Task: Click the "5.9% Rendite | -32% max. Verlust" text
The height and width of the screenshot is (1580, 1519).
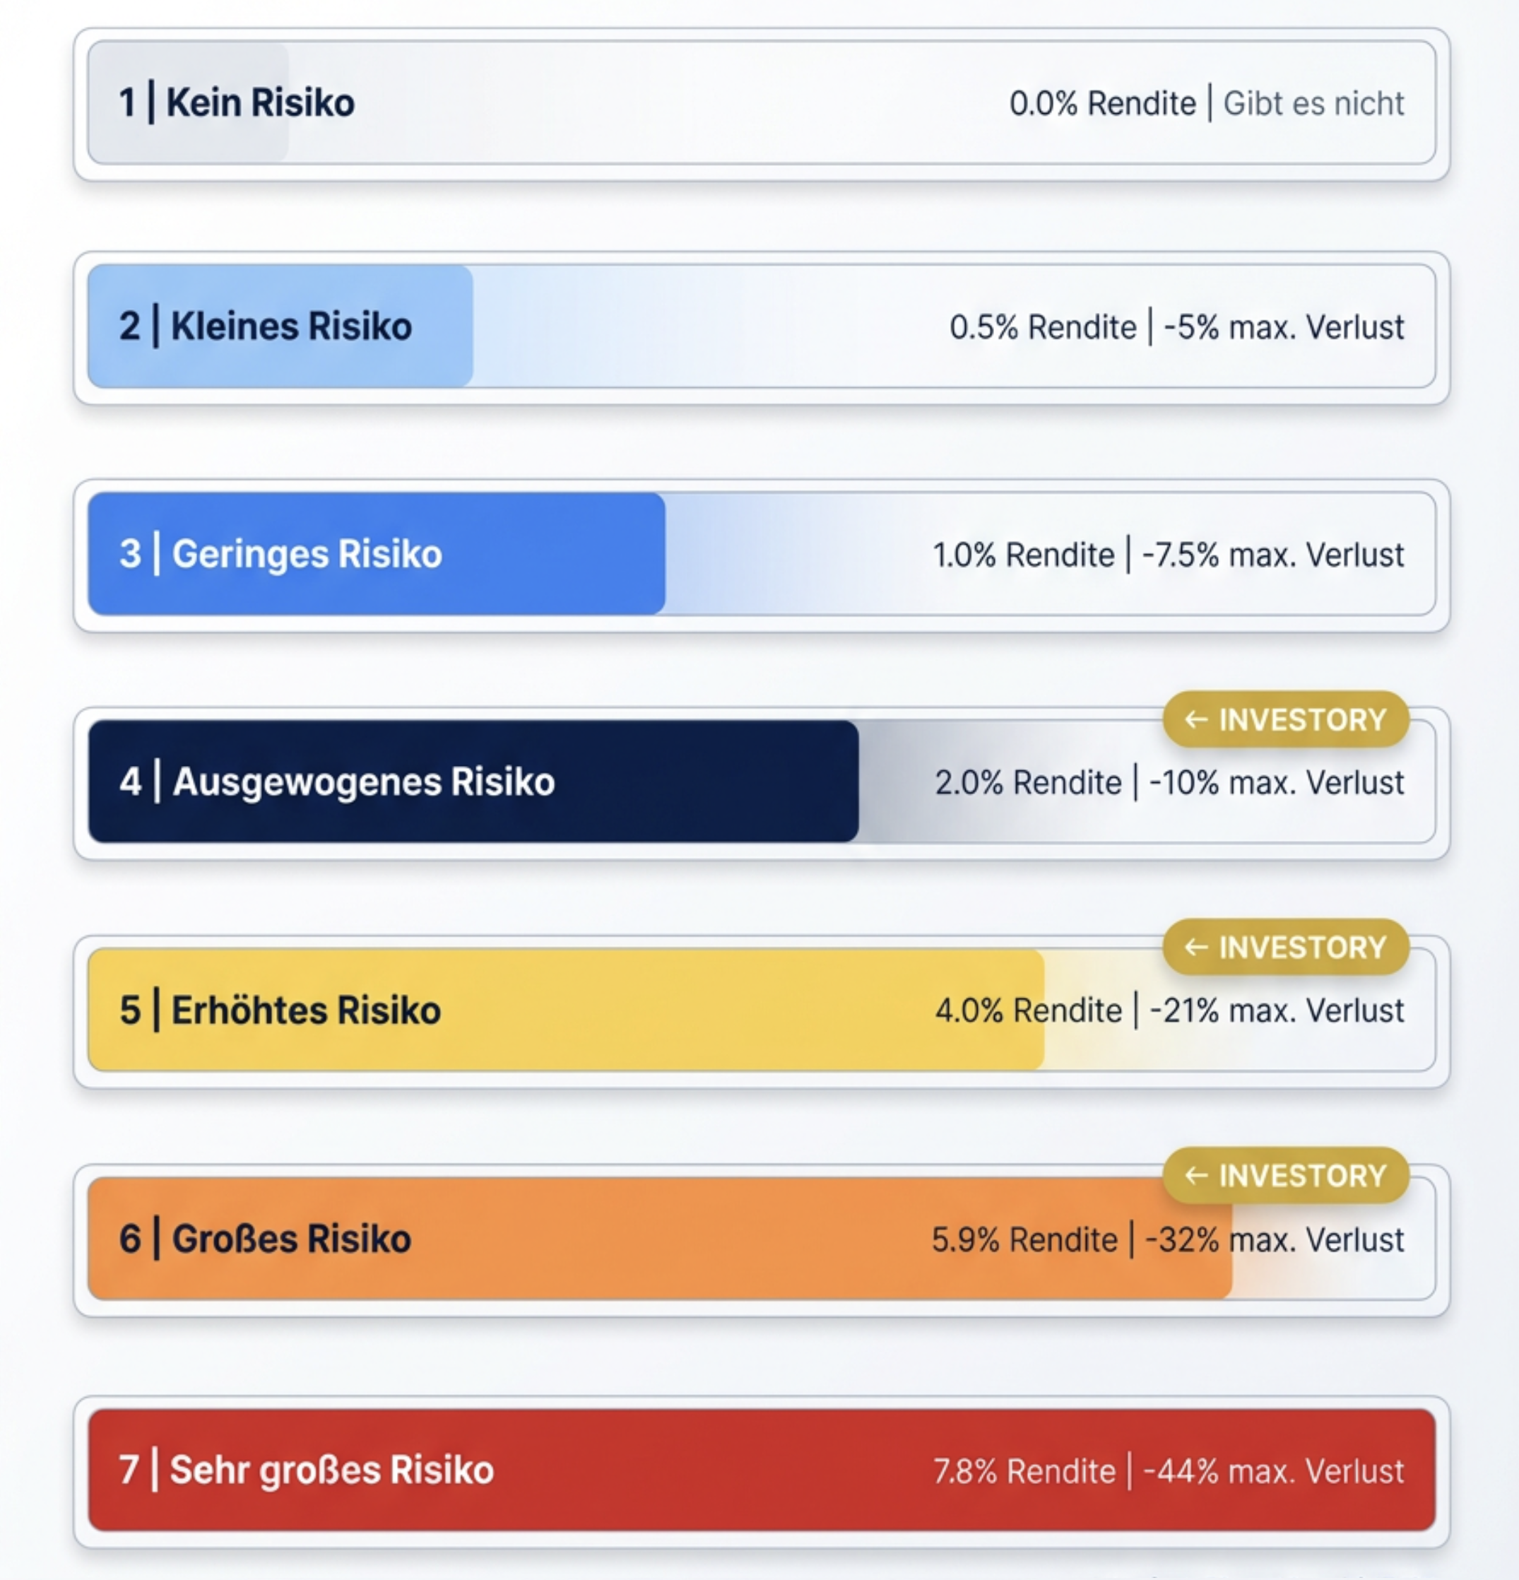Action: [x=1167, y=1239]
